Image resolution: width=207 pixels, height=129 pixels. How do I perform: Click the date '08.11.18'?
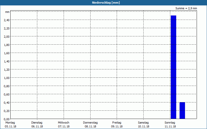90,126
